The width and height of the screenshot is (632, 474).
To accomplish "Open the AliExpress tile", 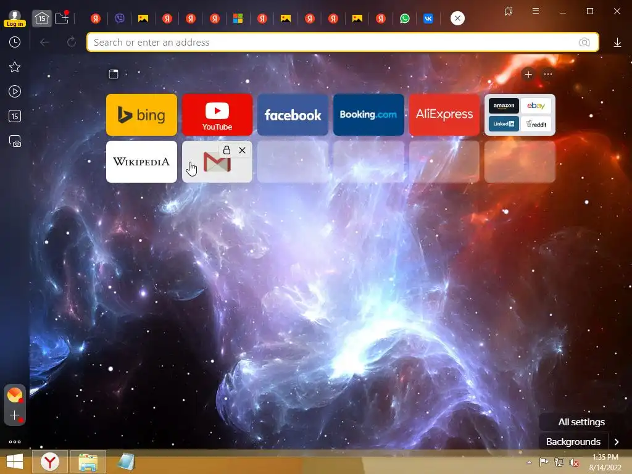I will tap(444, 115).
